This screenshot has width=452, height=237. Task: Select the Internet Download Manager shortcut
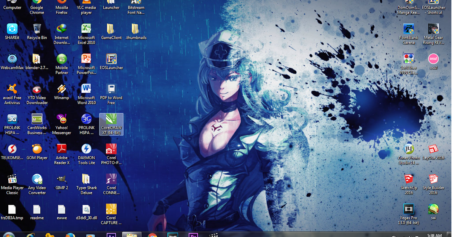61,34
